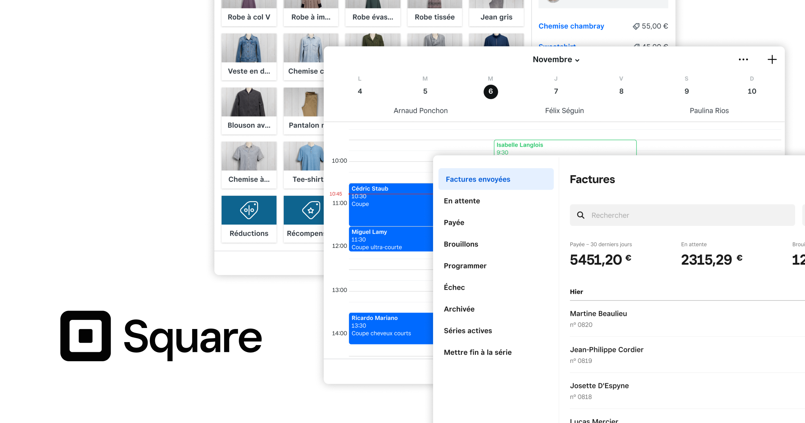Choose Mettre fin à la série
The width and height of the screenshot is (805, 423).
[478, 352]
